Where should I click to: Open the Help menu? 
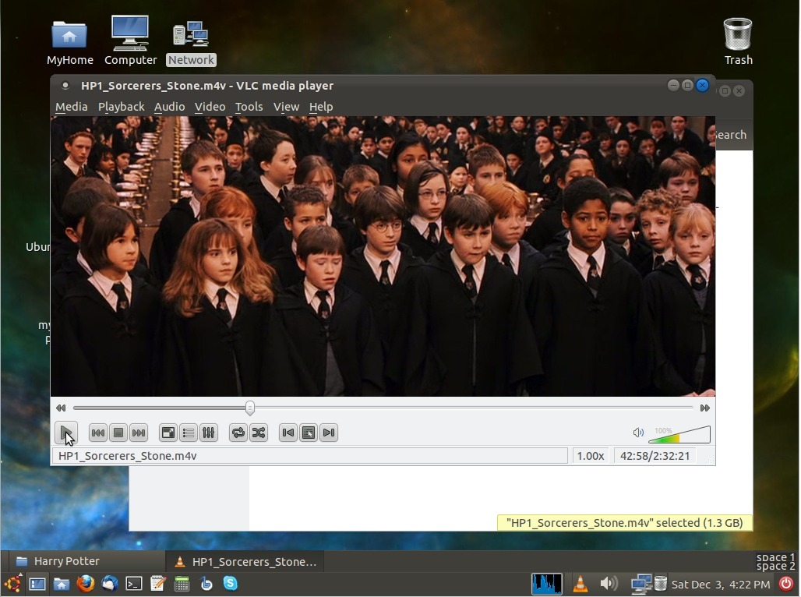[x=321, y=107]
